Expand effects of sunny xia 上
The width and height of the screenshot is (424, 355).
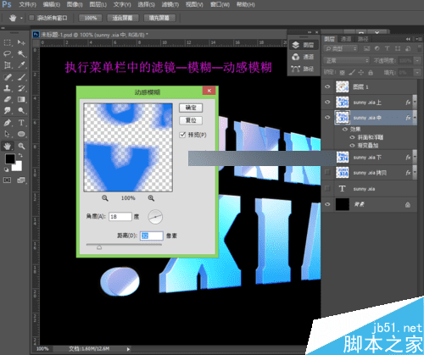(x=415, y=102)
